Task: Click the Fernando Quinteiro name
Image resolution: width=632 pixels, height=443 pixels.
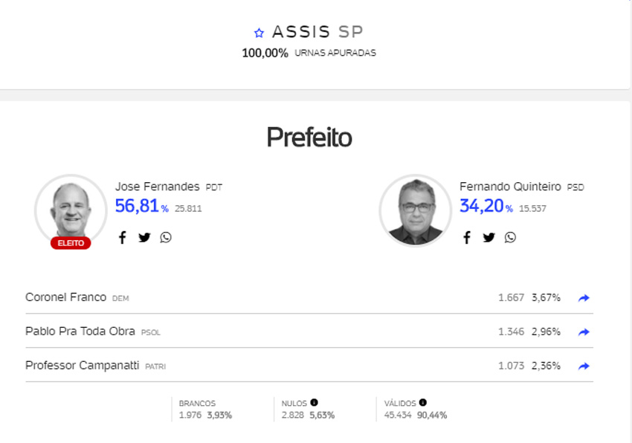Action: coord(510,187)
